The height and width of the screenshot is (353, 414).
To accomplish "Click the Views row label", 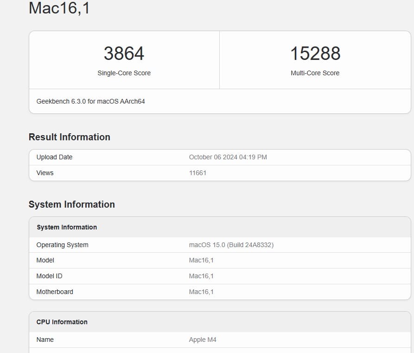I will point(45,173).
